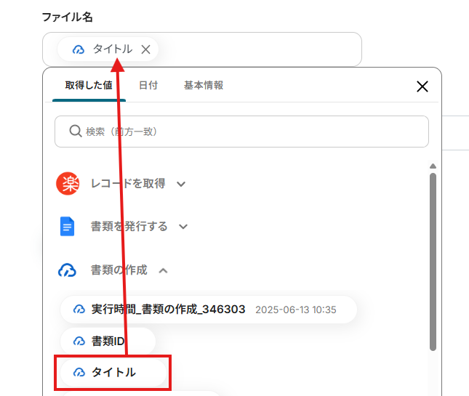Click cloud icon in 実行時間 row
This screenshot has width=469, height=396.
point(79,310)
